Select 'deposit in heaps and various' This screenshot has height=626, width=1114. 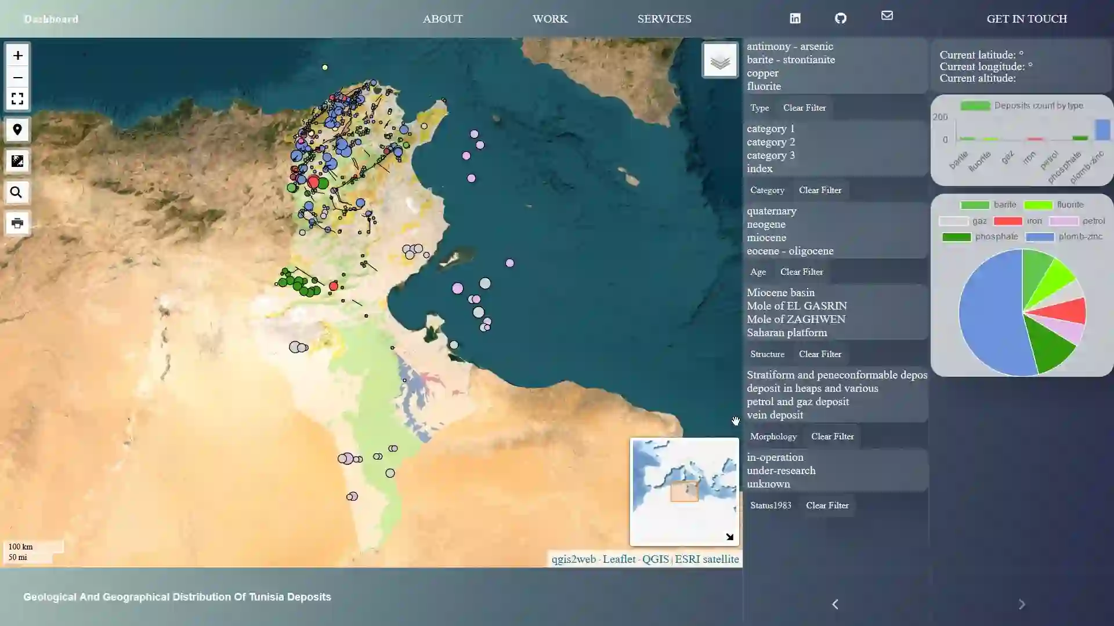point(812,388)
